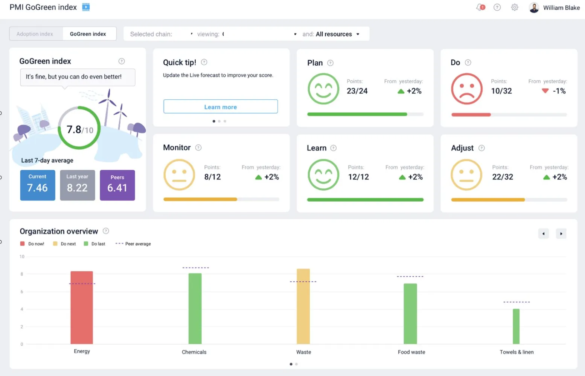Click the tip bubble 'It's fine, but you can do even better!'

[x=78, y=77]
